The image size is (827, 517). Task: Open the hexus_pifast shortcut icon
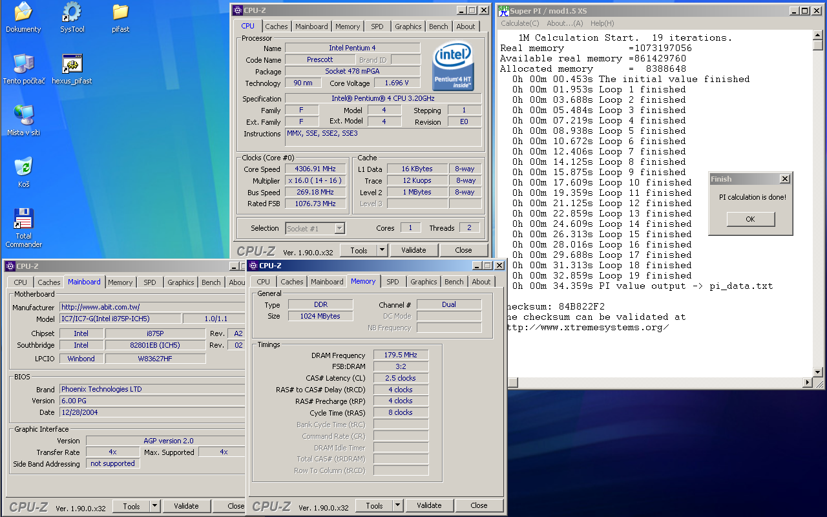72,69
